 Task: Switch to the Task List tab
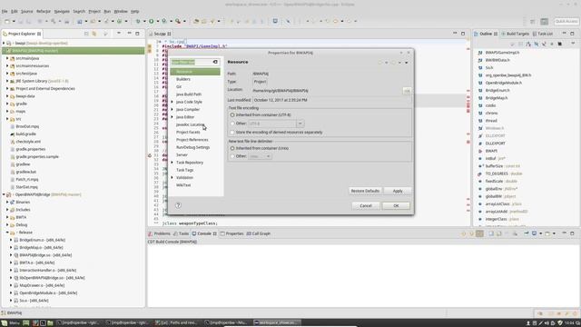543,34
